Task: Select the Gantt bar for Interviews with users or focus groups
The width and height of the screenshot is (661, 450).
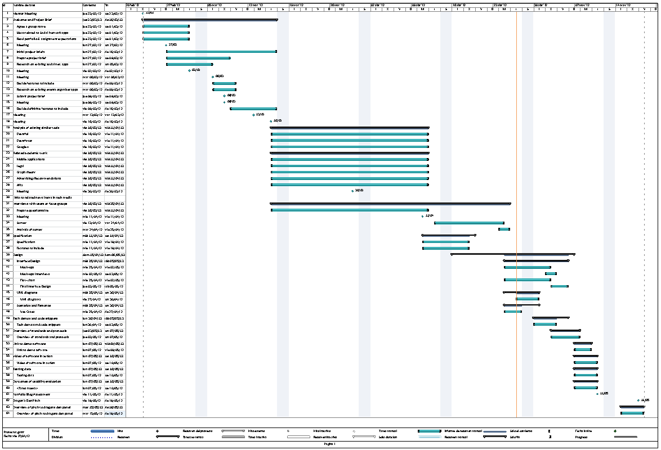Action: click(x=388, y=203)
